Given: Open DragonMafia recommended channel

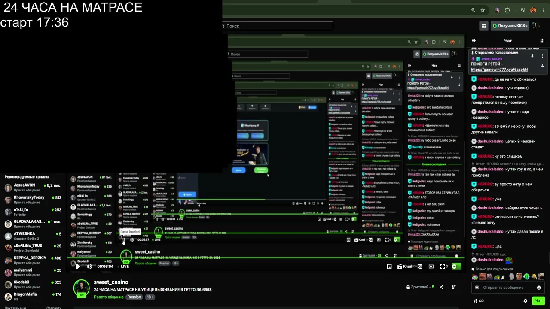Looking at the screenshot, I should coord(33,296).
